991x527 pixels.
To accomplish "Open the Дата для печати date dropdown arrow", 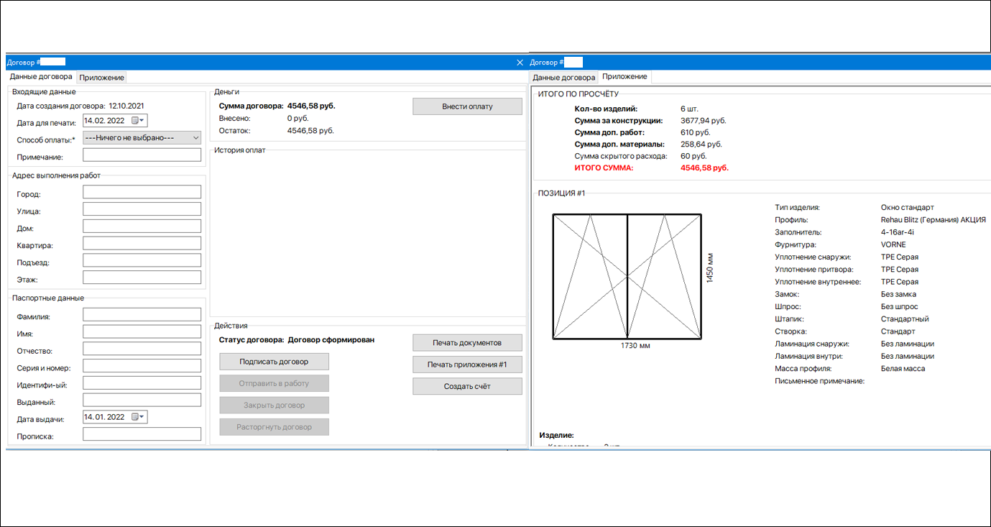I will coord(142,121).
